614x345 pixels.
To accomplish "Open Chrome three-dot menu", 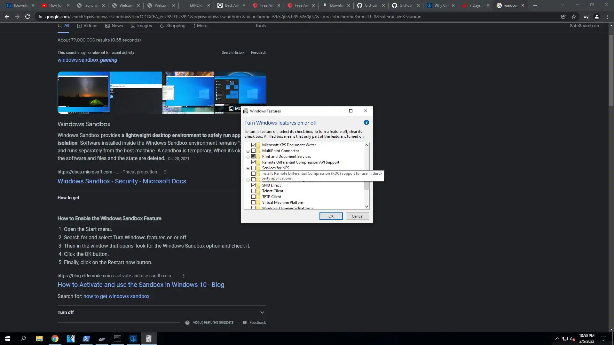I will click(607, 17).
